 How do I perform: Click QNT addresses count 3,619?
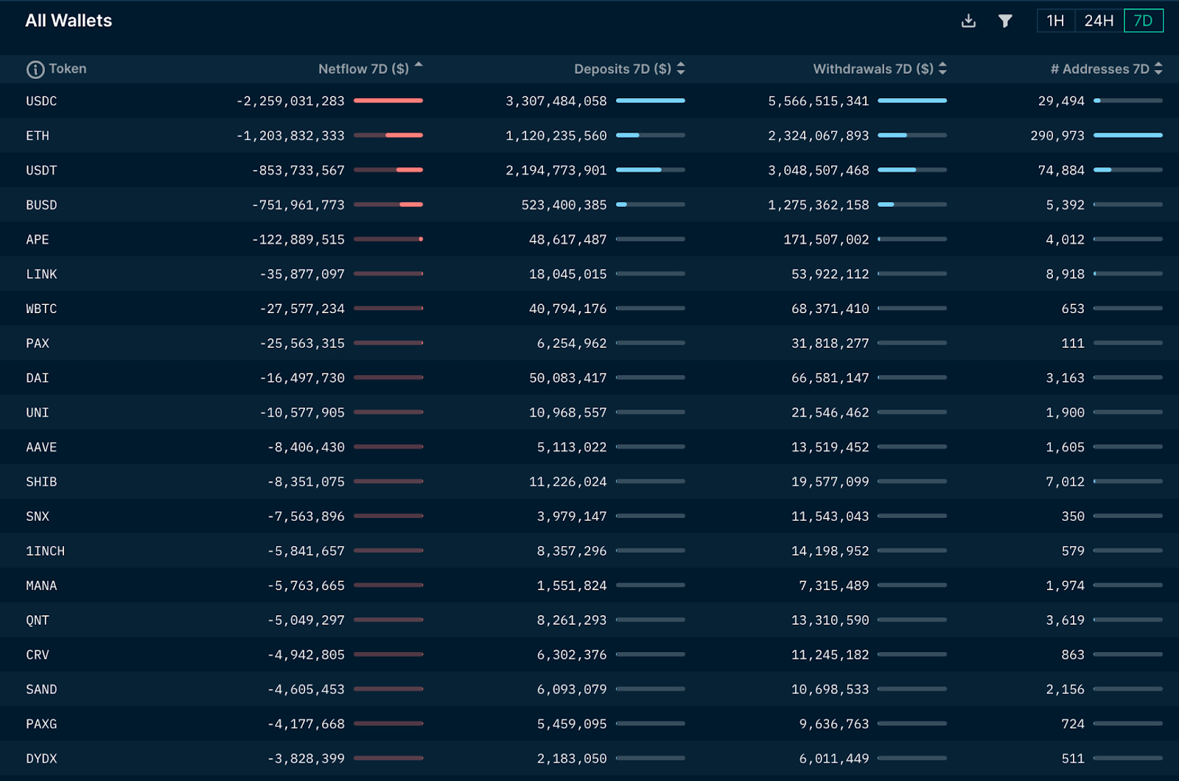(1066, 620)
